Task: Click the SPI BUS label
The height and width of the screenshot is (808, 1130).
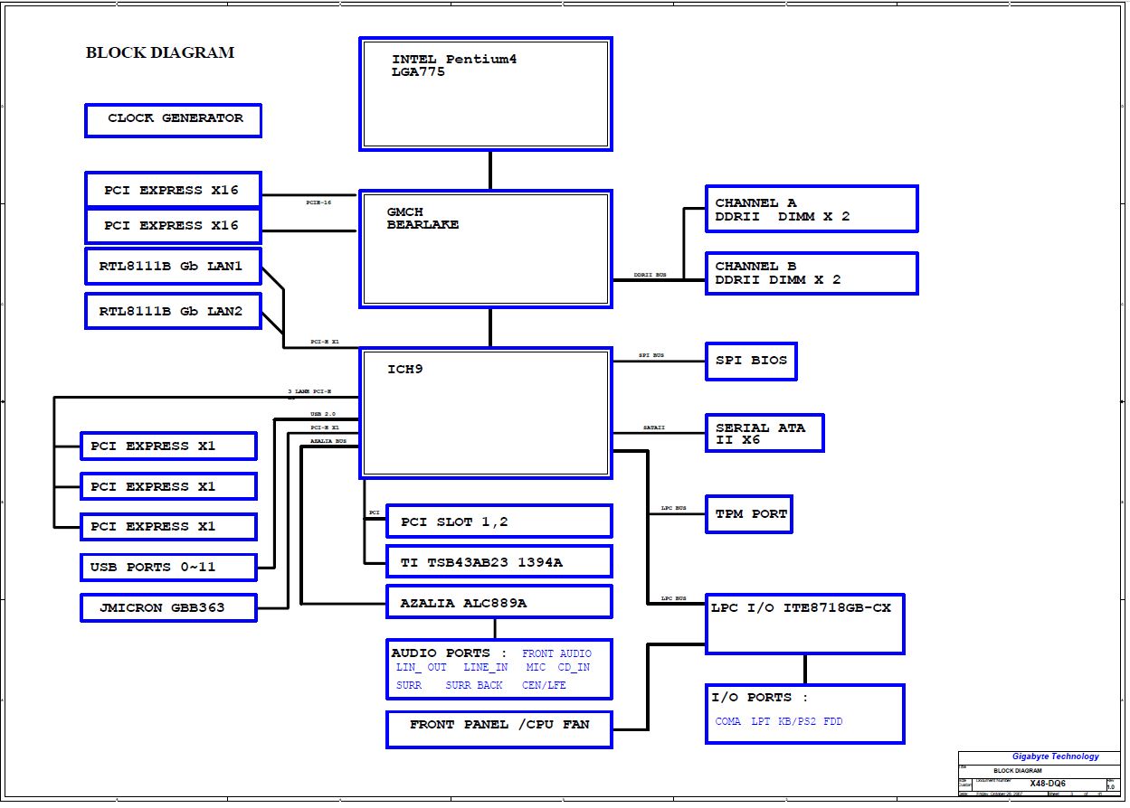Action: 651,355
